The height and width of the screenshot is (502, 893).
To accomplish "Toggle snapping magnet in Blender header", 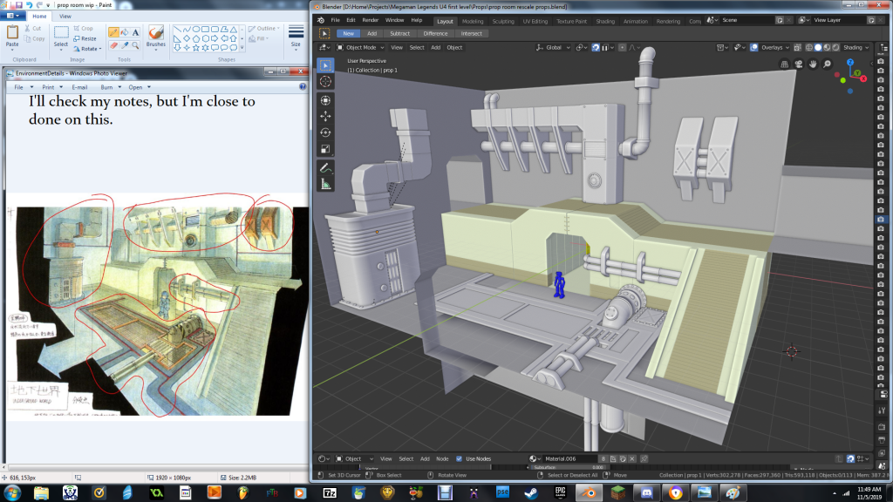I will (596, 48).
